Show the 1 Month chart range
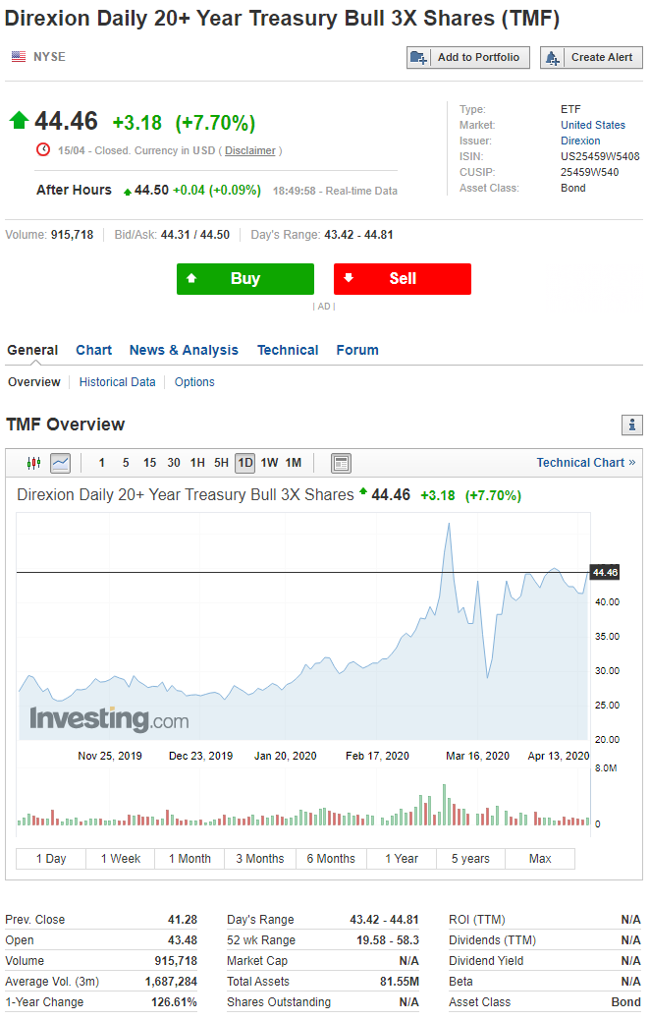Image resolution: width=650 pixels, height=1020 pixels. click(190, 859)
